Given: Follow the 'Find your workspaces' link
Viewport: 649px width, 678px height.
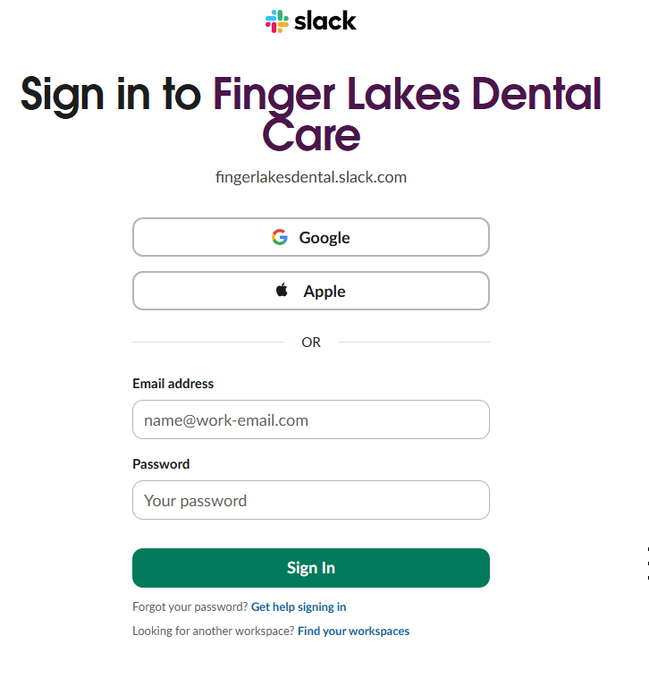Looking at the screenshot, I should click(x=353, y=631).
